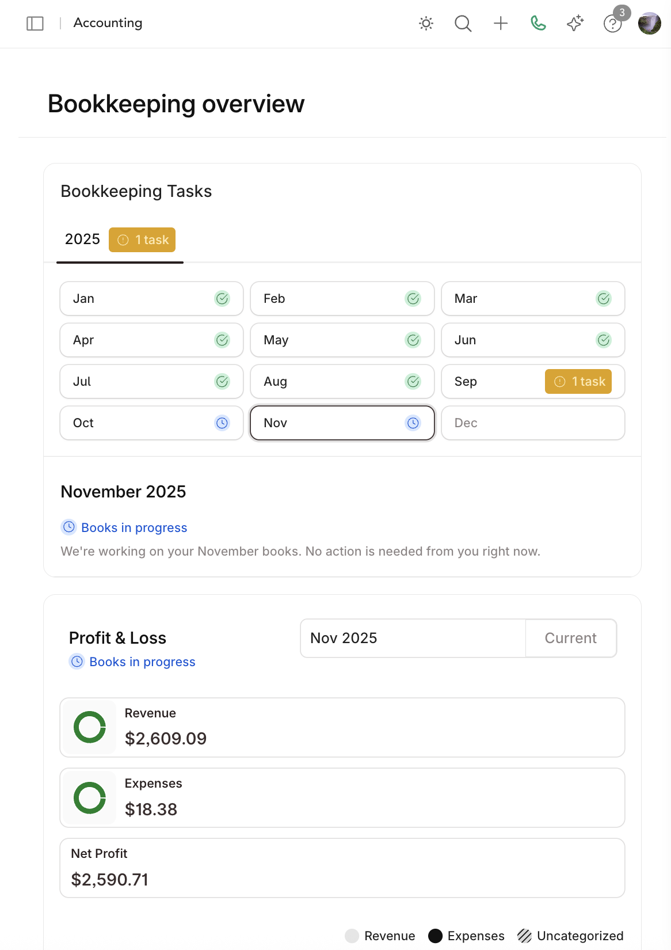
Task: Expand the Revenue breakdown card
Action: (x=342, y=727)
